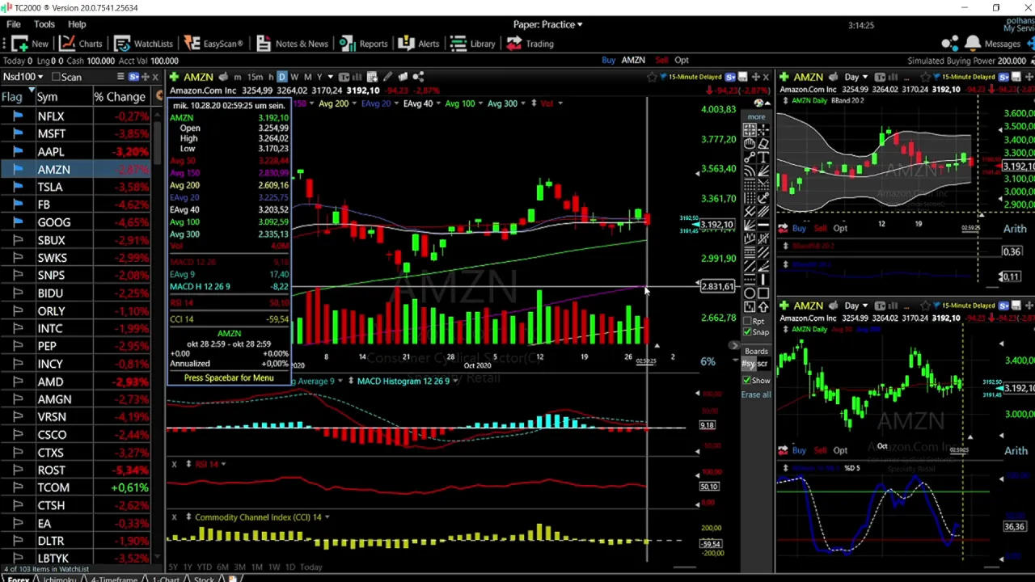Image resolution: width=1035 pixels, height=582 pixels.
Task: Click the pencil drawing icon in chart header
Action: [x=387, y=77]
